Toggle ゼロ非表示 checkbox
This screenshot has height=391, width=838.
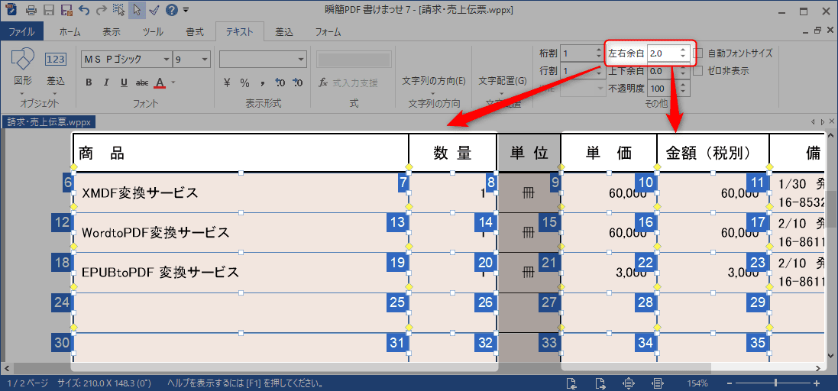[x=698, y=71]
